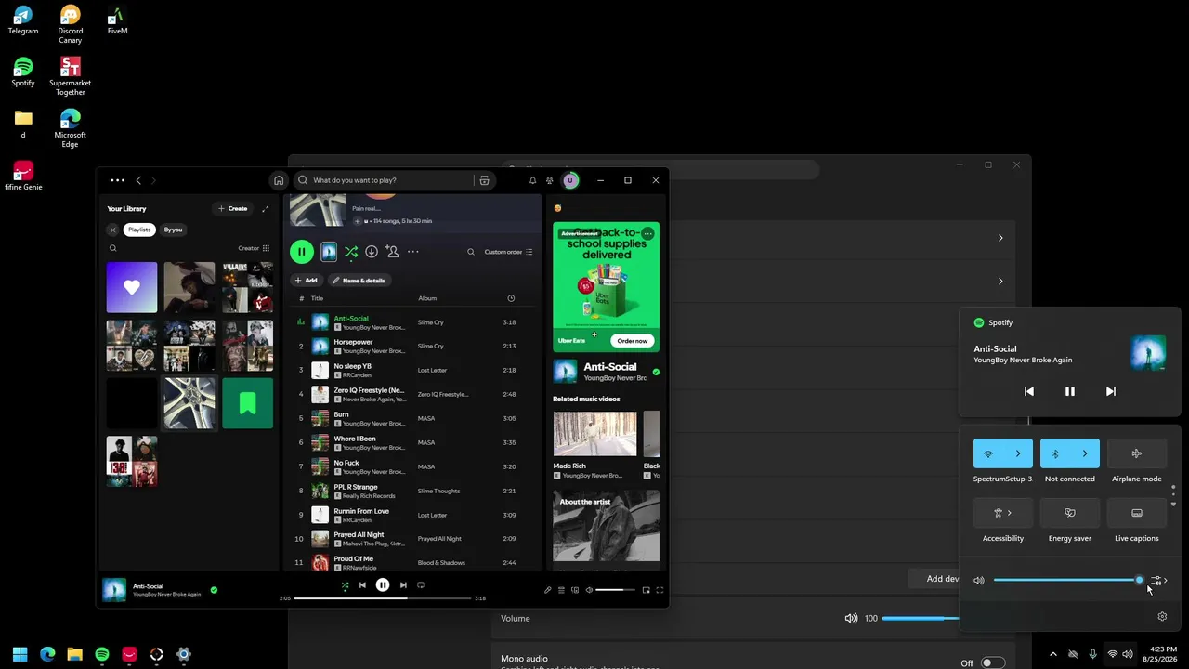Select the By you filter chip
Viewport: 1189px width, 669px height.
pos(174,230)
